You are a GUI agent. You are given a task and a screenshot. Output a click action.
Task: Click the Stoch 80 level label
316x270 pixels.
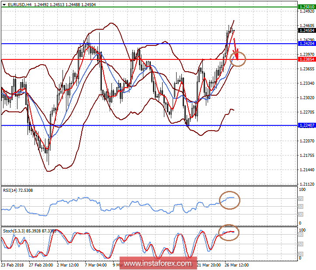[x=301, y=235]
